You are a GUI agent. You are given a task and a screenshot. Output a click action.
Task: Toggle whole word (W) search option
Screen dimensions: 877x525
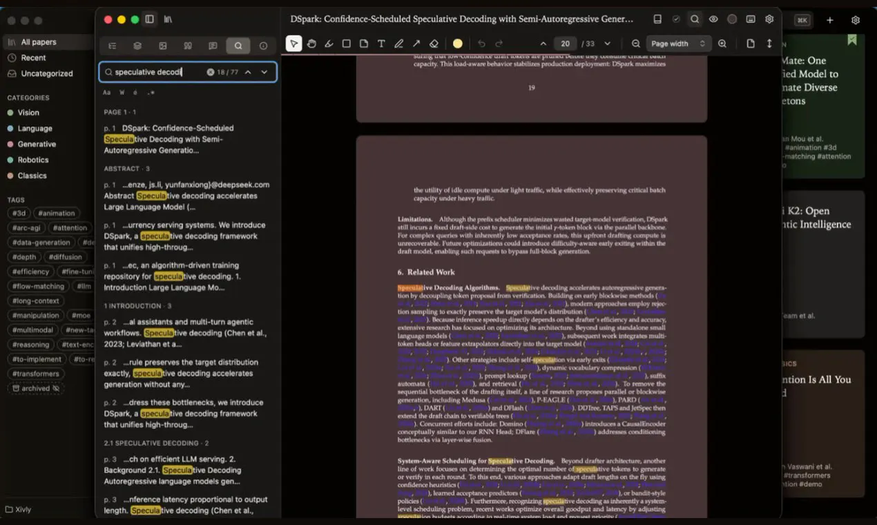pyautogui.click(x=122, y=93)
